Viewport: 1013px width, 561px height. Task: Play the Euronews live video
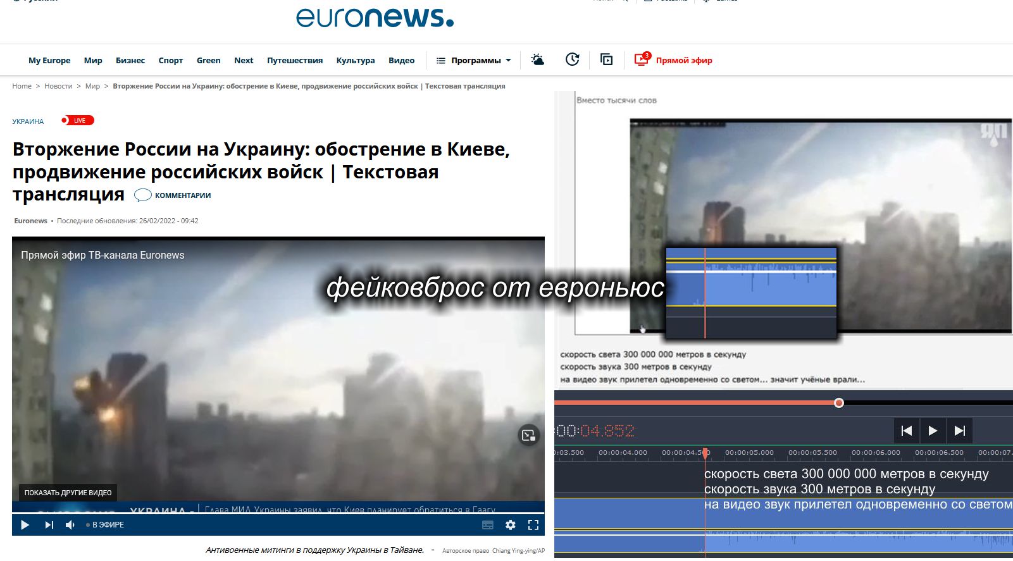pos(25,525)
